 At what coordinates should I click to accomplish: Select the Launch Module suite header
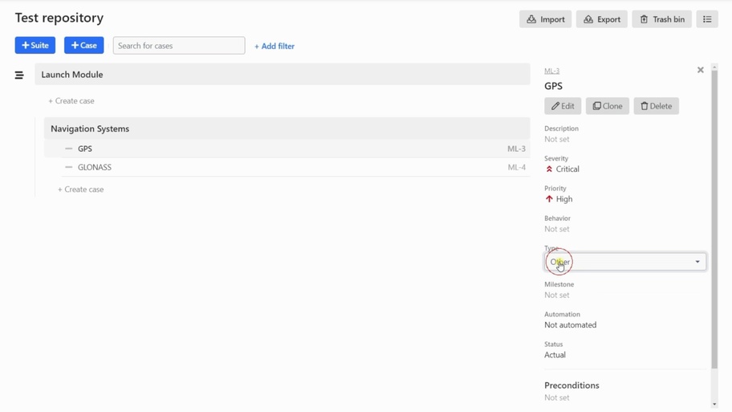click(x=283, y=74)
